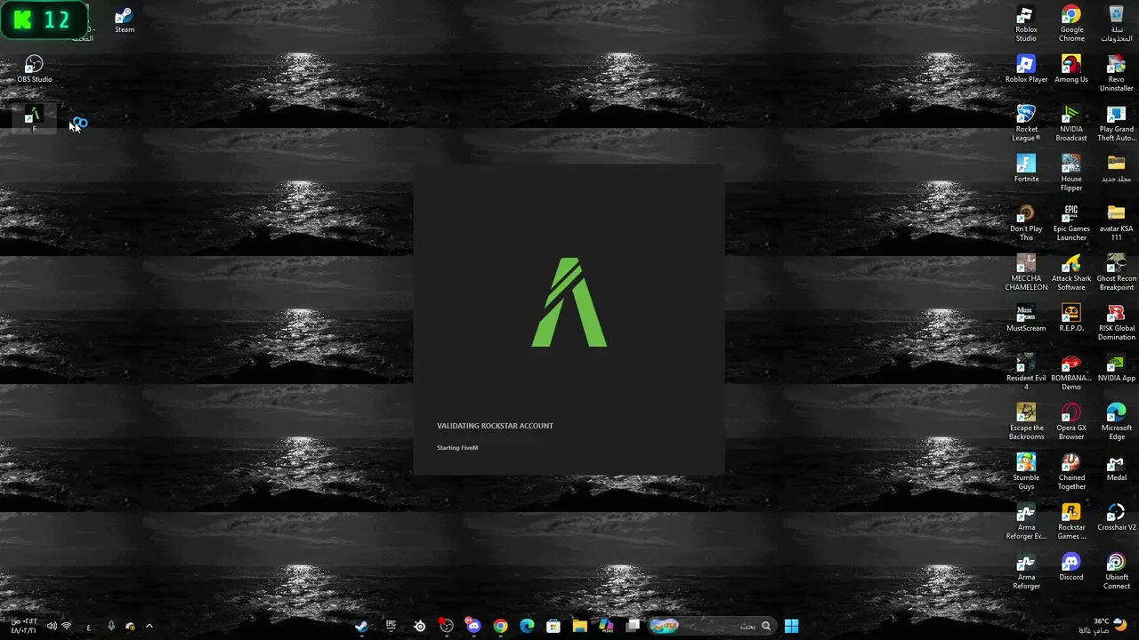This screenshot has height=640, width=1139.
Task: Launch Fortnite from the desktop
Action: point(1026,169)
